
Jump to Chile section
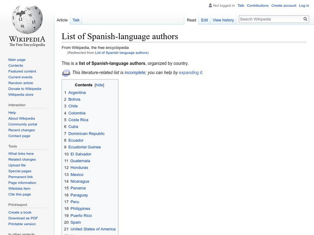point(73,106)
